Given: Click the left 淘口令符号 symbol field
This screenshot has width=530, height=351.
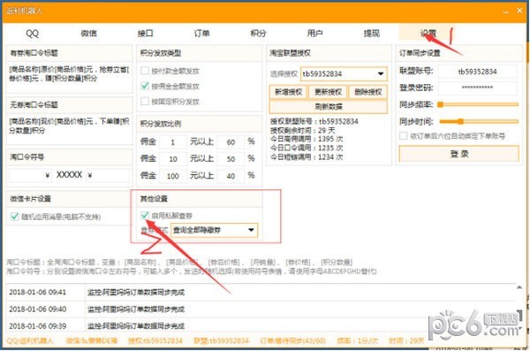Looking at the screenshot, I should point(30,175).
